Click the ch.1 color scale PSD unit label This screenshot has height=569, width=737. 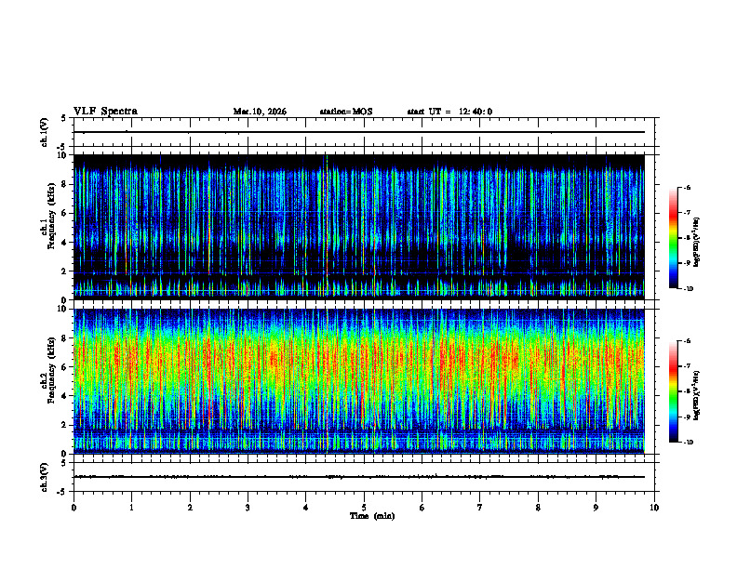pos(697,242)
